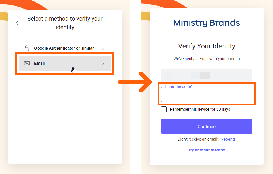Focus the 'Enter the code' input field
Screen dimensions: 273x174
tap(207, 95)
